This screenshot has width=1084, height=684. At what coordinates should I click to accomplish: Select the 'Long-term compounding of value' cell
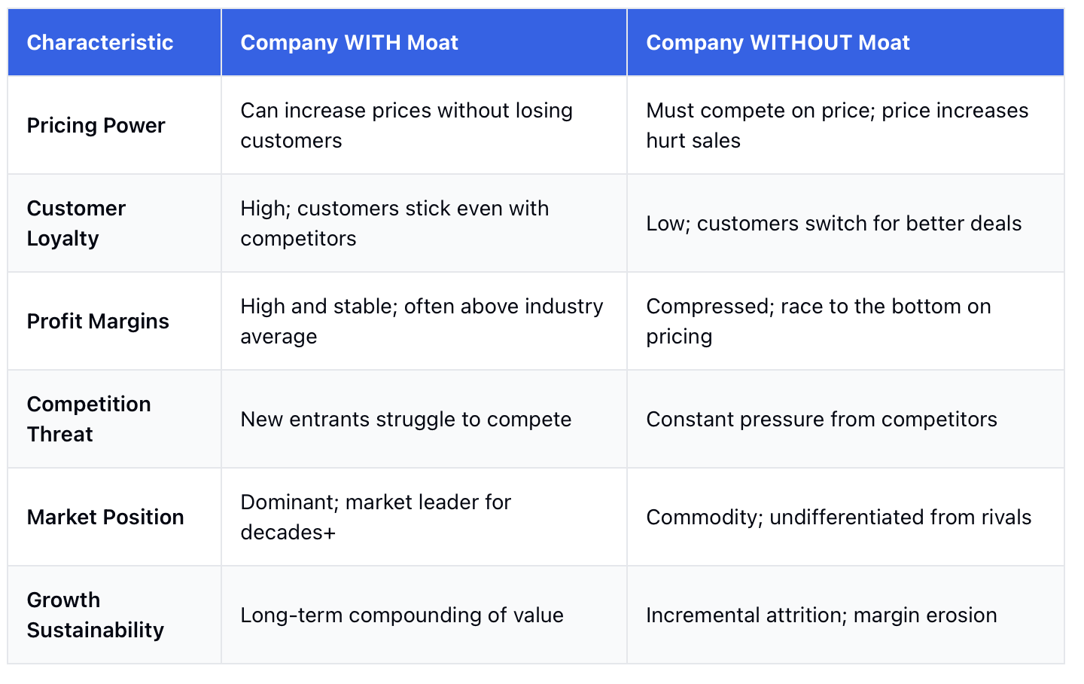point(424,615)
